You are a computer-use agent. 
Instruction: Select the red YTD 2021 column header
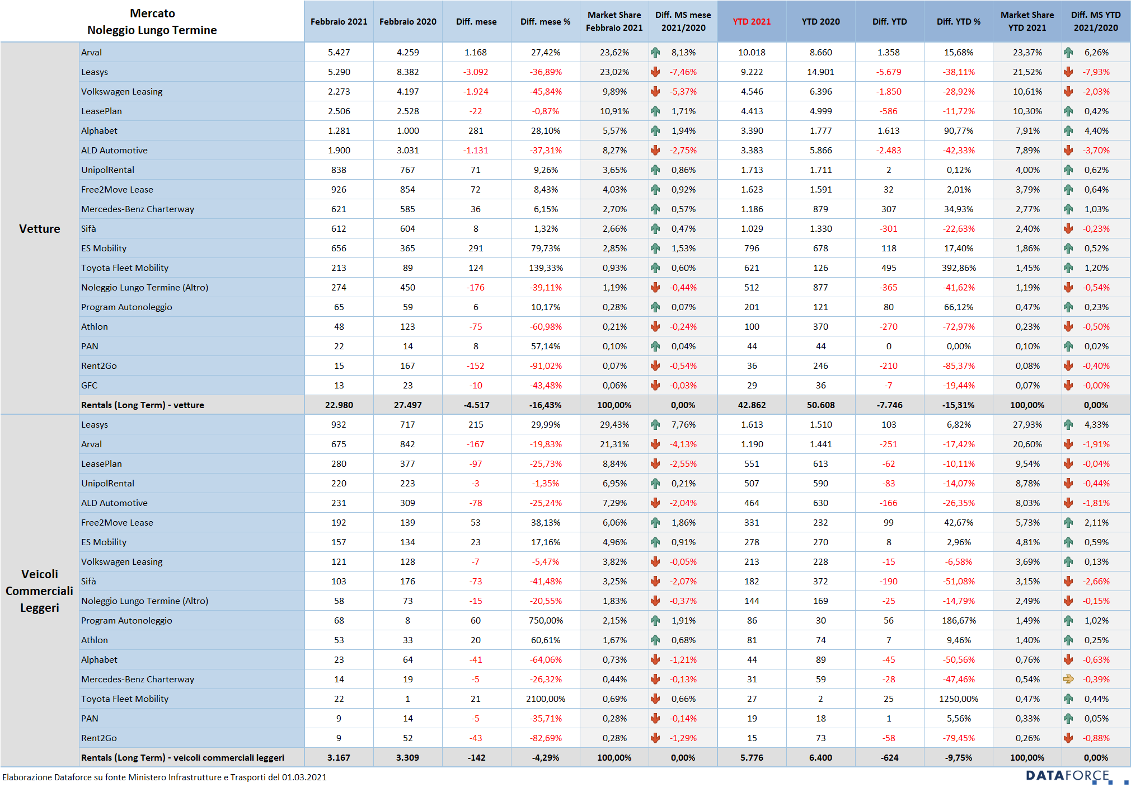pyautogui.click(x=752, y=21)
